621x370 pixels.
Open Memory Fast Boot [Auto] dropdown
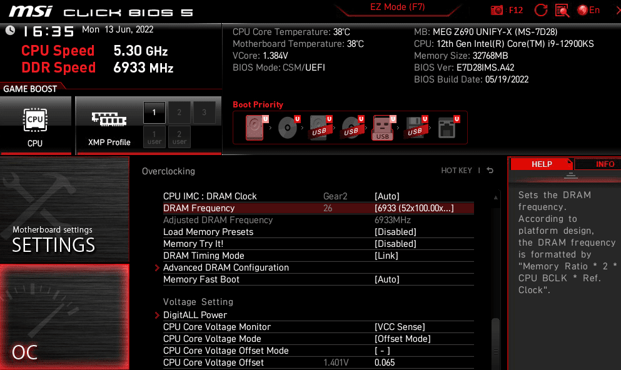pos(387,279)
